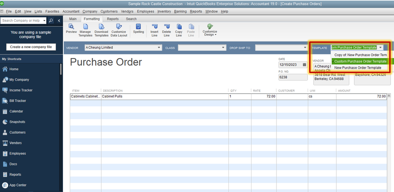Select the Cabinets:Cabinet item cell
The height and width of the screenshot is (192, 394).
click(86, 96)
